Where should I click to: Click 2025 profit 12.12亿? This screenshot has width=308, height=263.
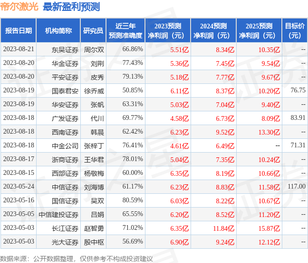(269, 242)
